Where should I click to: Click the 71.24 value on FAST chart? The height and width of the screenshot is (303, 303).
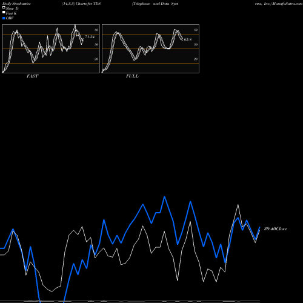[90, 37]
